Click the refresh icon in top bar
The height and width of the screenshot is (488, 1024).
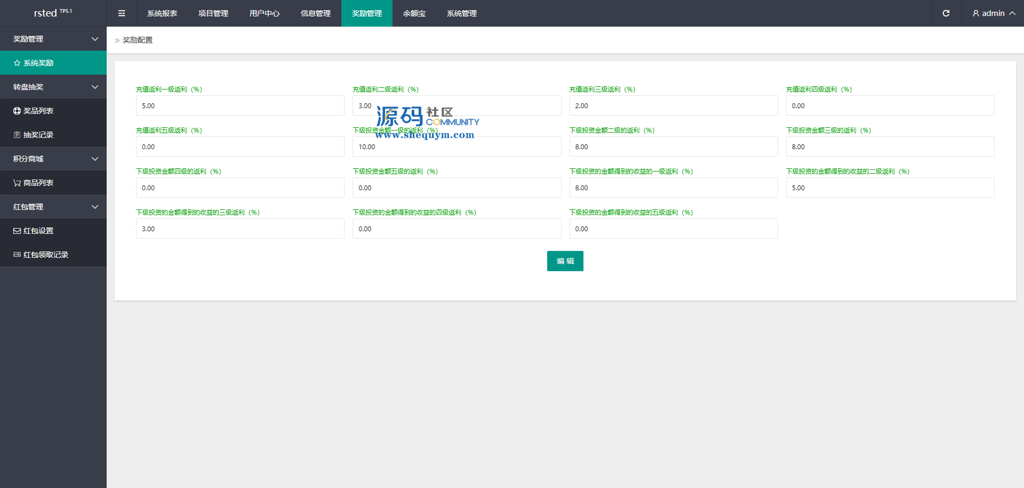tap(946, 13)
